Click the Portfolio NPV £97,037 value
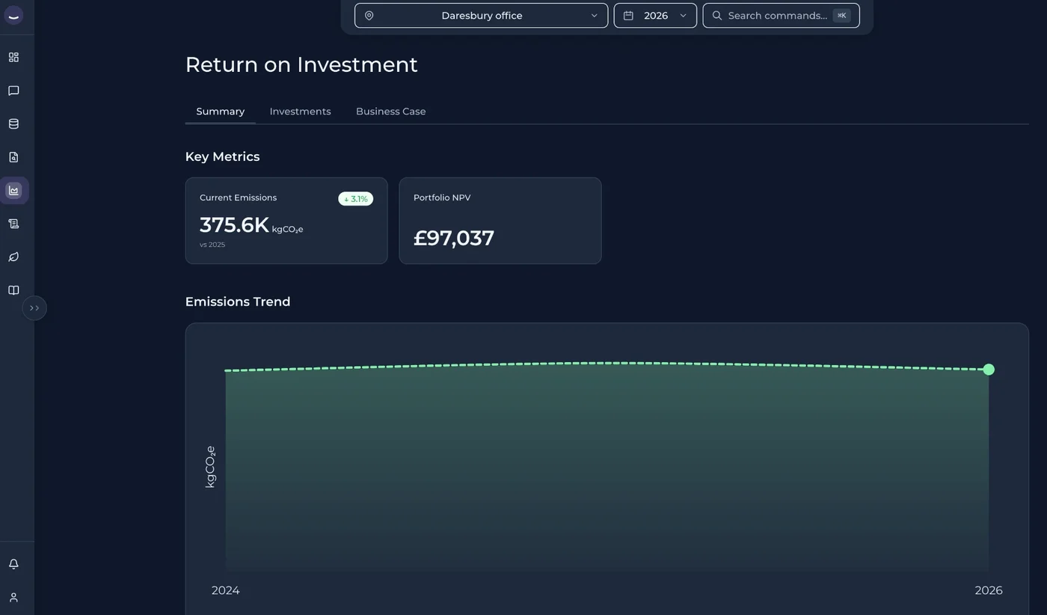 point(454,238)
